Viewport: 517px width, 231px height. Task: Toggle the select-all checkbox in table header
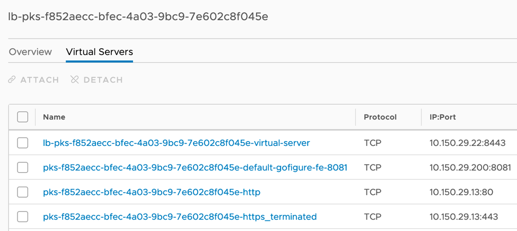(22, 117)
